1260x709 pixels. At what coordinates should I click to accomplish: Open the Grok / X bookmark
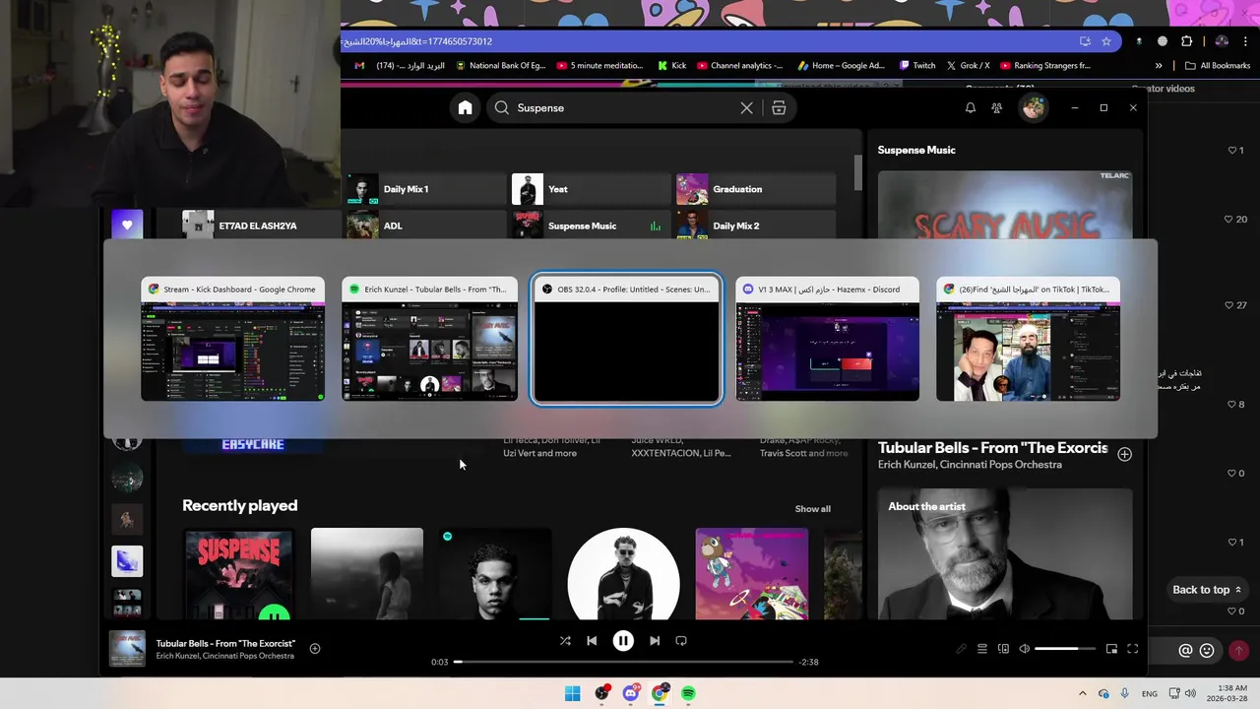[968, 66]
